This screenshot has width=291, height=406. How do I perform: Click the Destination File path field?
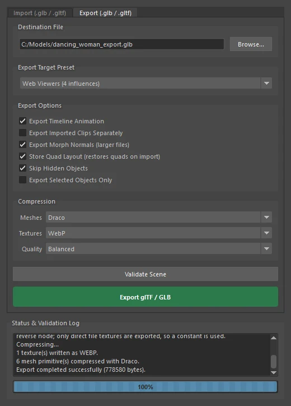coord(121,44)
